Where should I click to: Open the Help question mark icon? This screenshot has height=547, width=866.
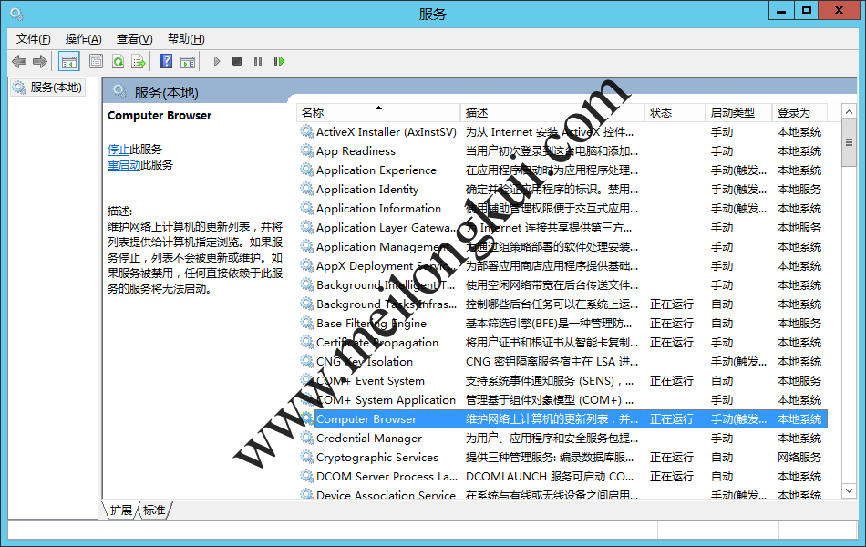pos(166,61)
